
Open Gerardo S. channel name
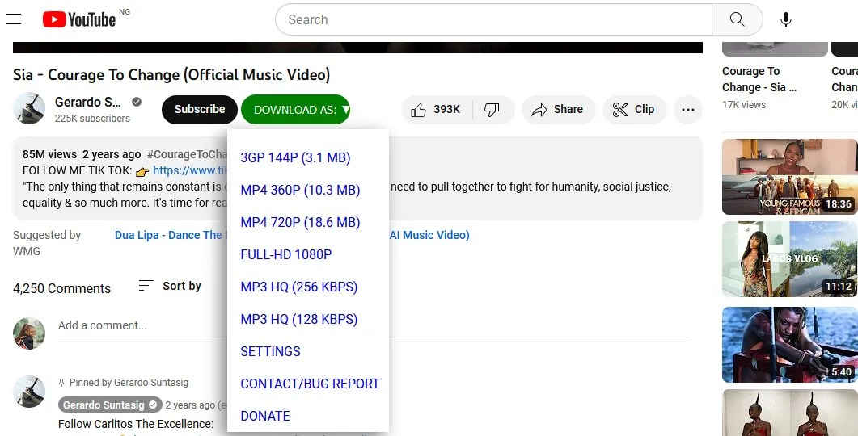click(x=88, y=102)
